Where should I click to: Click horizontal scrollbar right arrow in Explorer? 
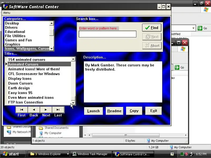point(186,135)
